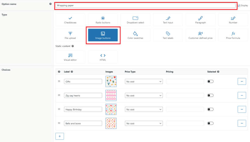Select the Checkboxes option type
The image size is (250, 142).
(x=70, y=20)
